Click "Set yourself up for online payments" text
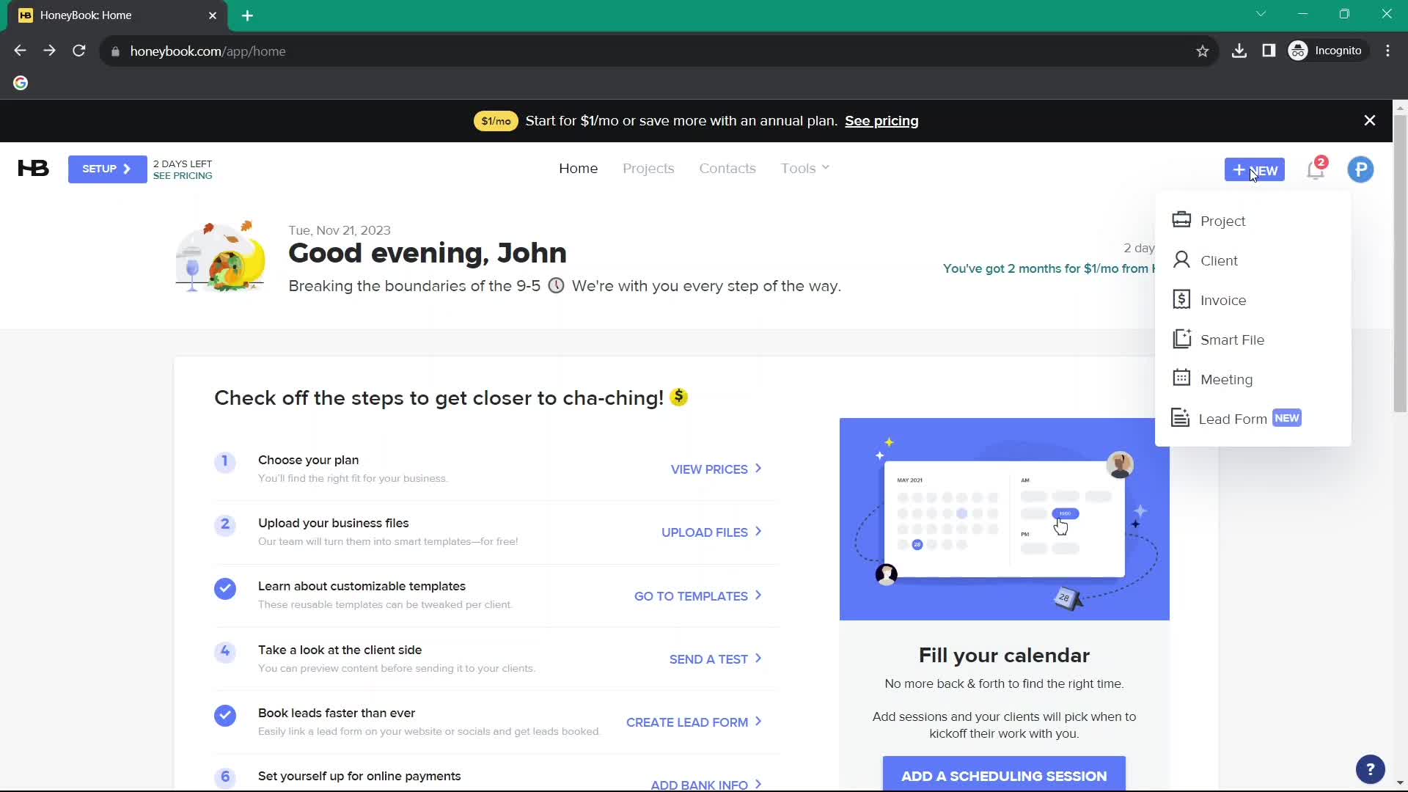 click(x=359, y=776)
